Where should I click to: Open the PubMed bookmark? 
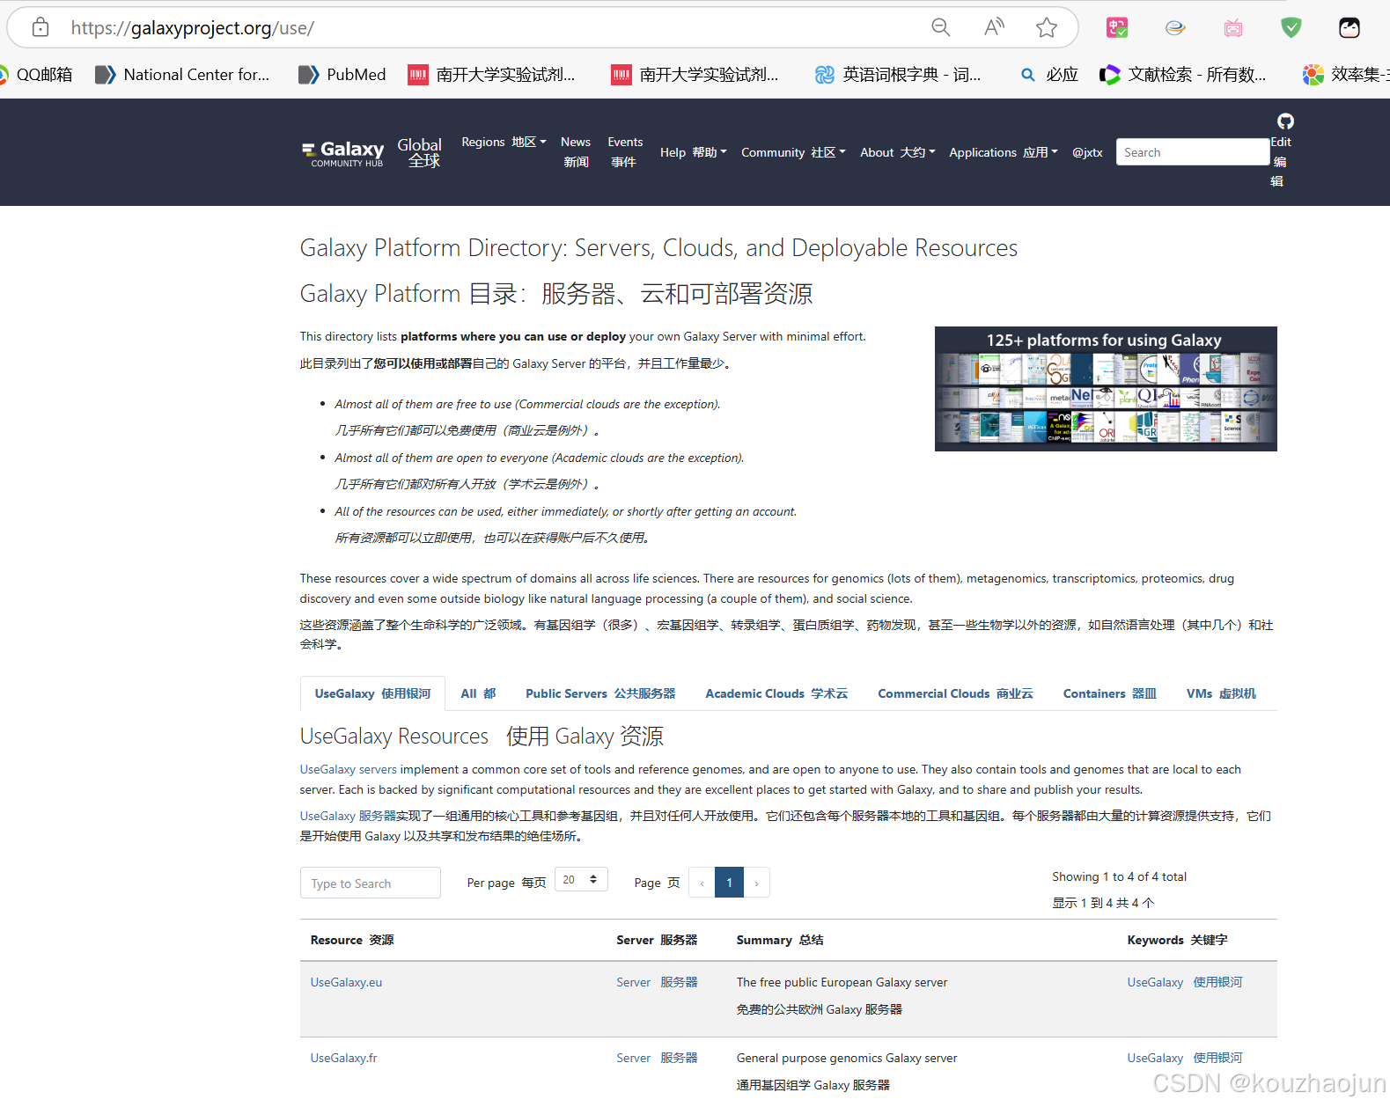tap(342, 75)
